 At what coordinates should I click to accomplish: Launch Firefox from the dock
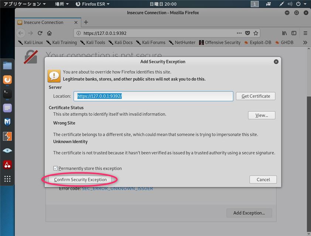point(7,80)
